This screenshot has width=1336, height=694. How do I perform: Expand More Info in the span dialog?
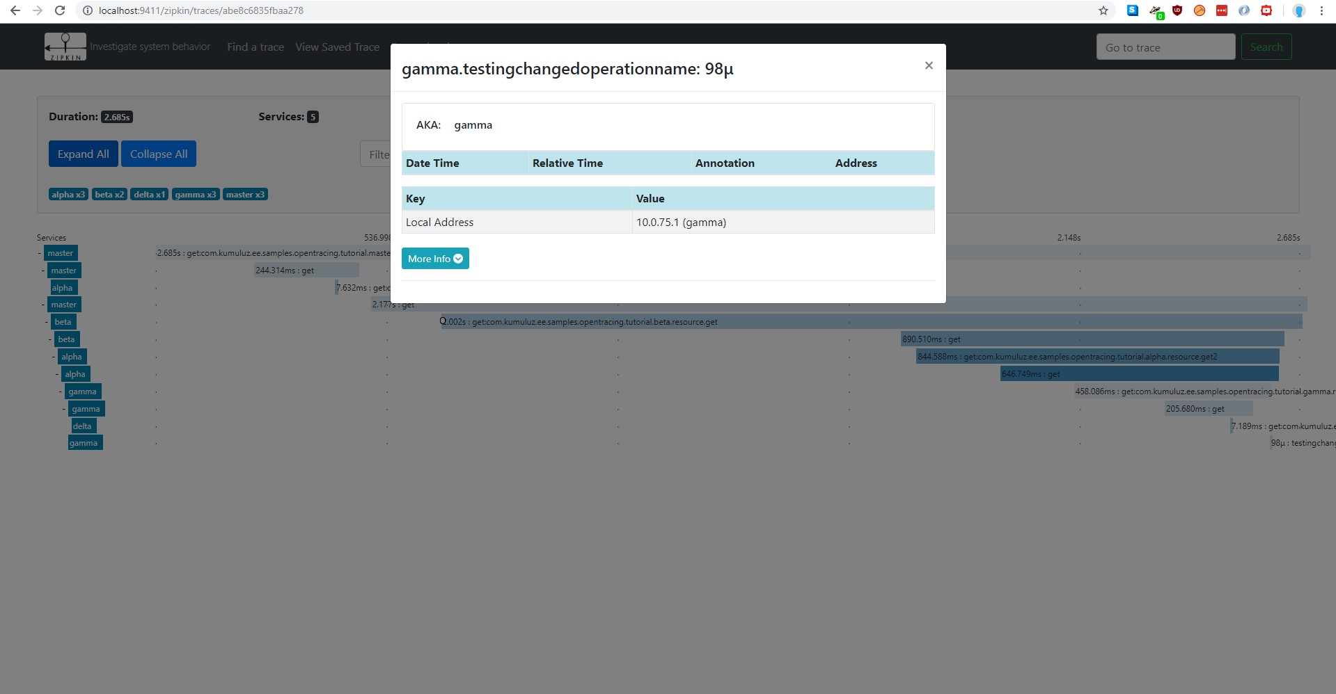(435, 259)
